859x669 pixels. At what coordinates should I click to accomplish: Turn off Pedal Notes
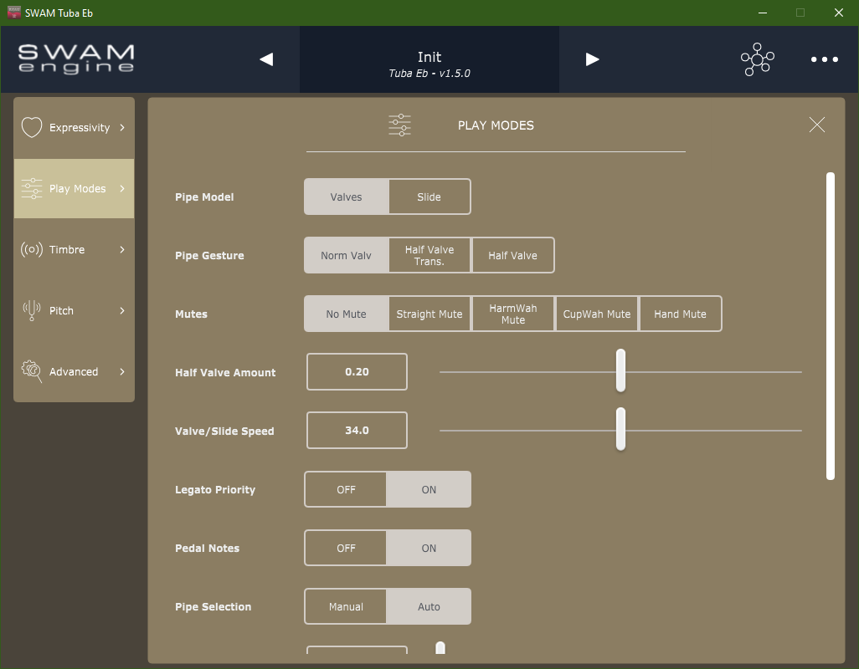[x=345, y=548]
